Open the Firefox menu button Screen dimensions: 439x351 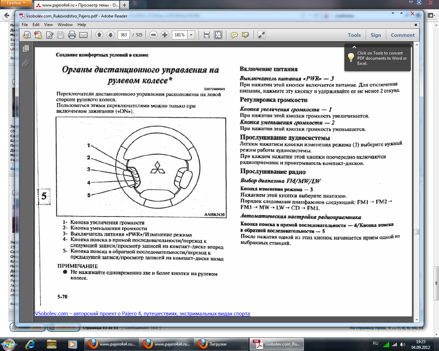coord(16,3)
